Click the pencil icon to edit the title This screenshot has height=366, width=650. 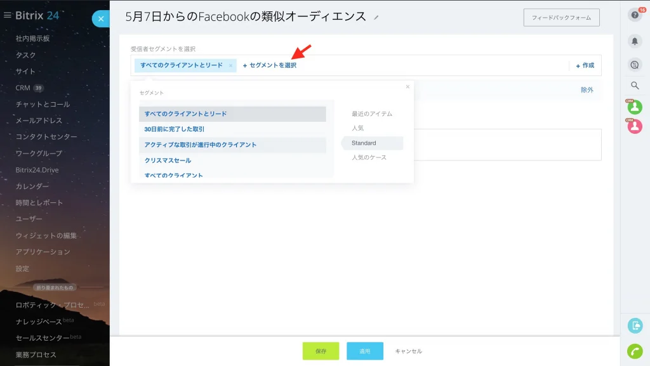pos(376,17)
